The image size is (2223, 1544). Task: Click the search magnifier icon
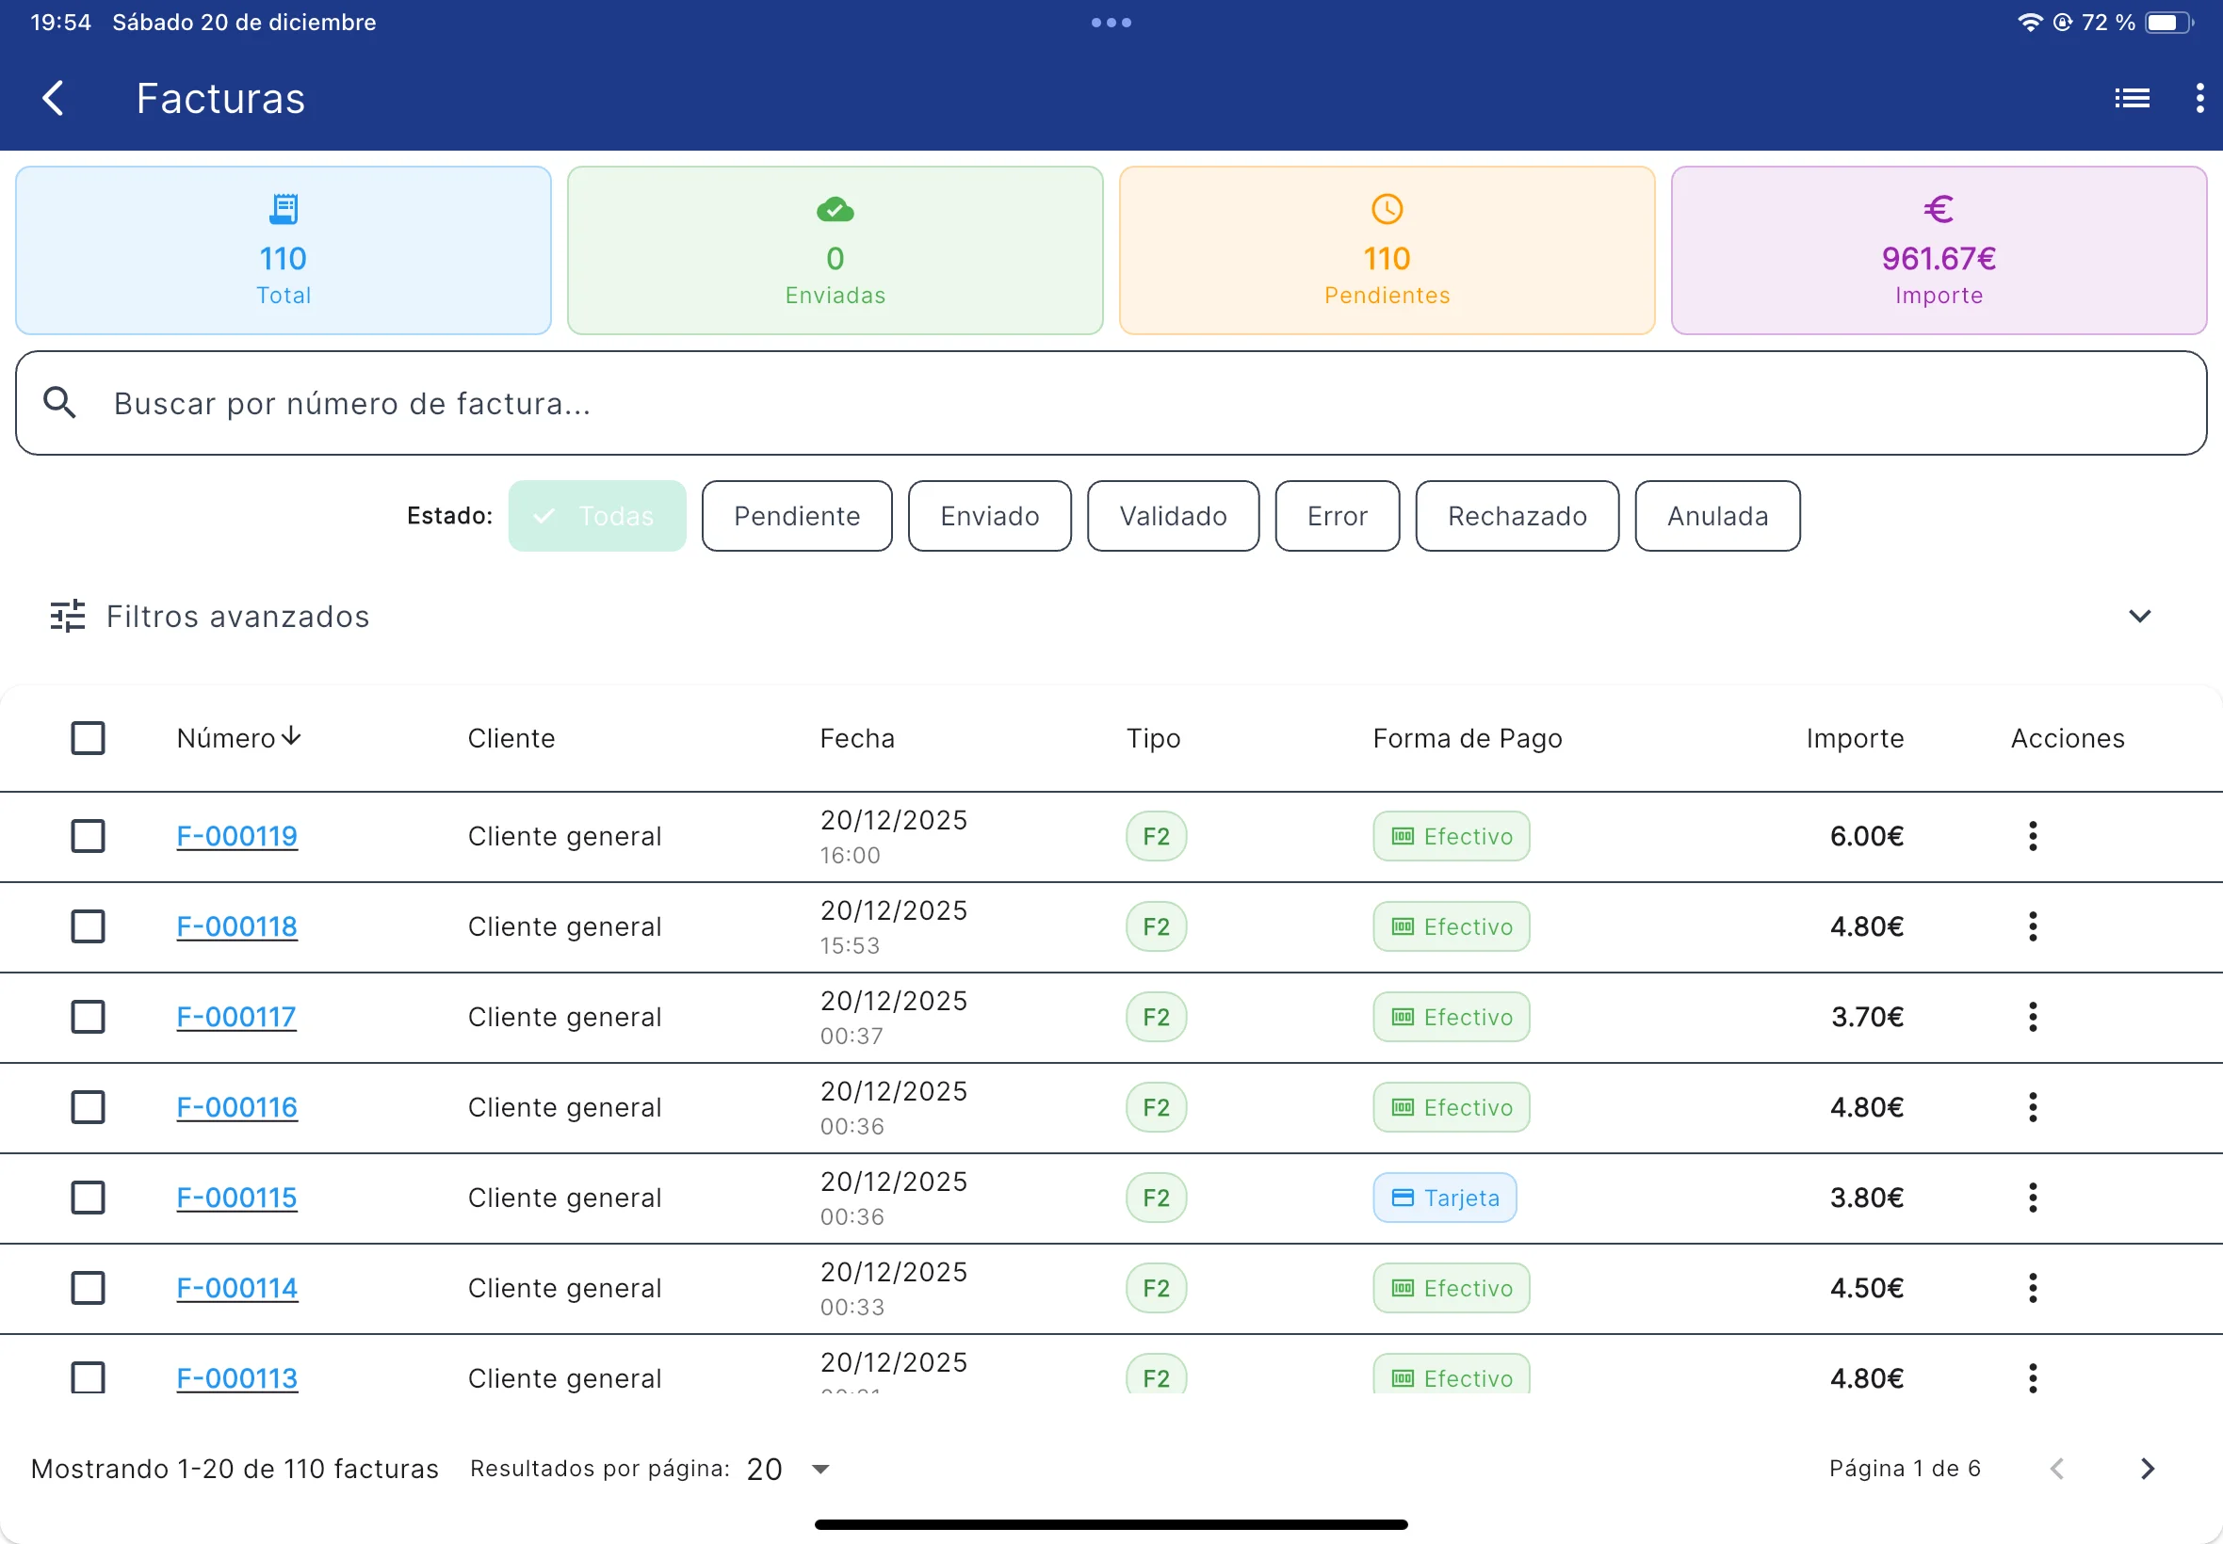60,402
